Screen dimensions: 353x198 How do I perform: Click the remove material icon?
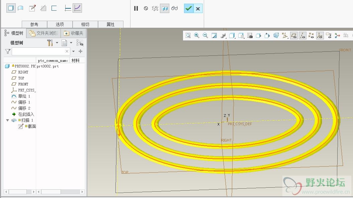[x=43, y=8]
